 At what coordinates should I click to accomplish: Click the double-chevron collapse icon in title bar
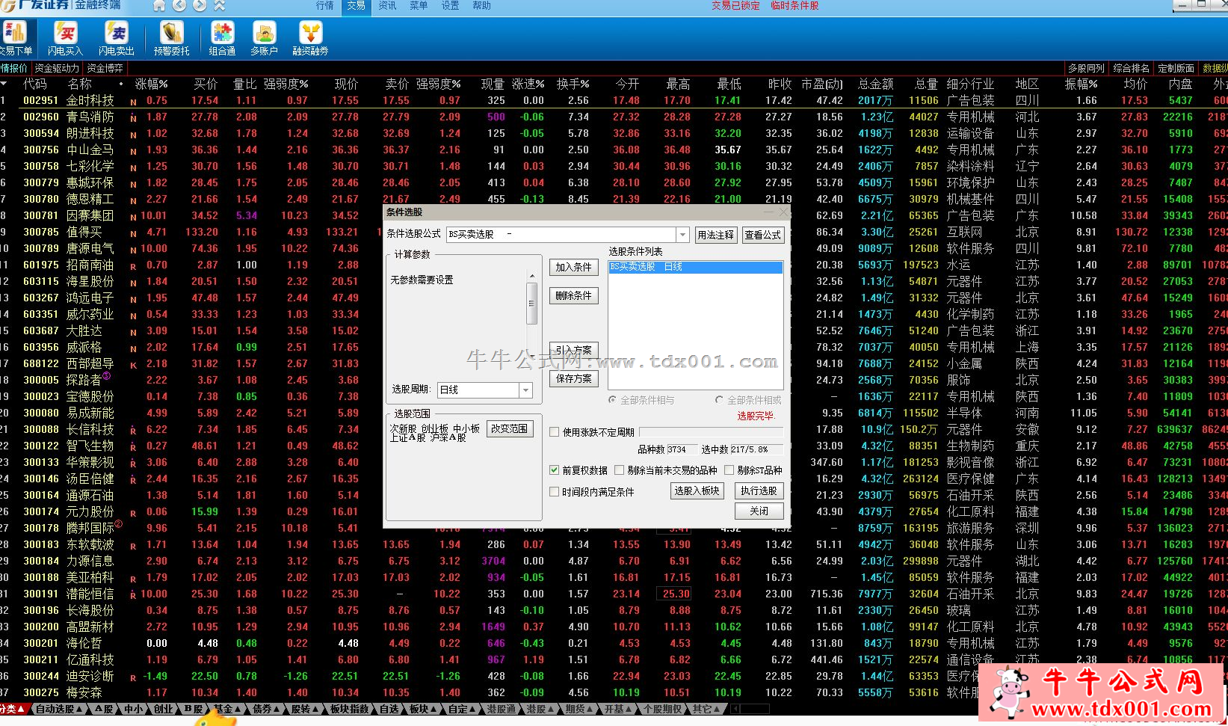pos(220,5)
